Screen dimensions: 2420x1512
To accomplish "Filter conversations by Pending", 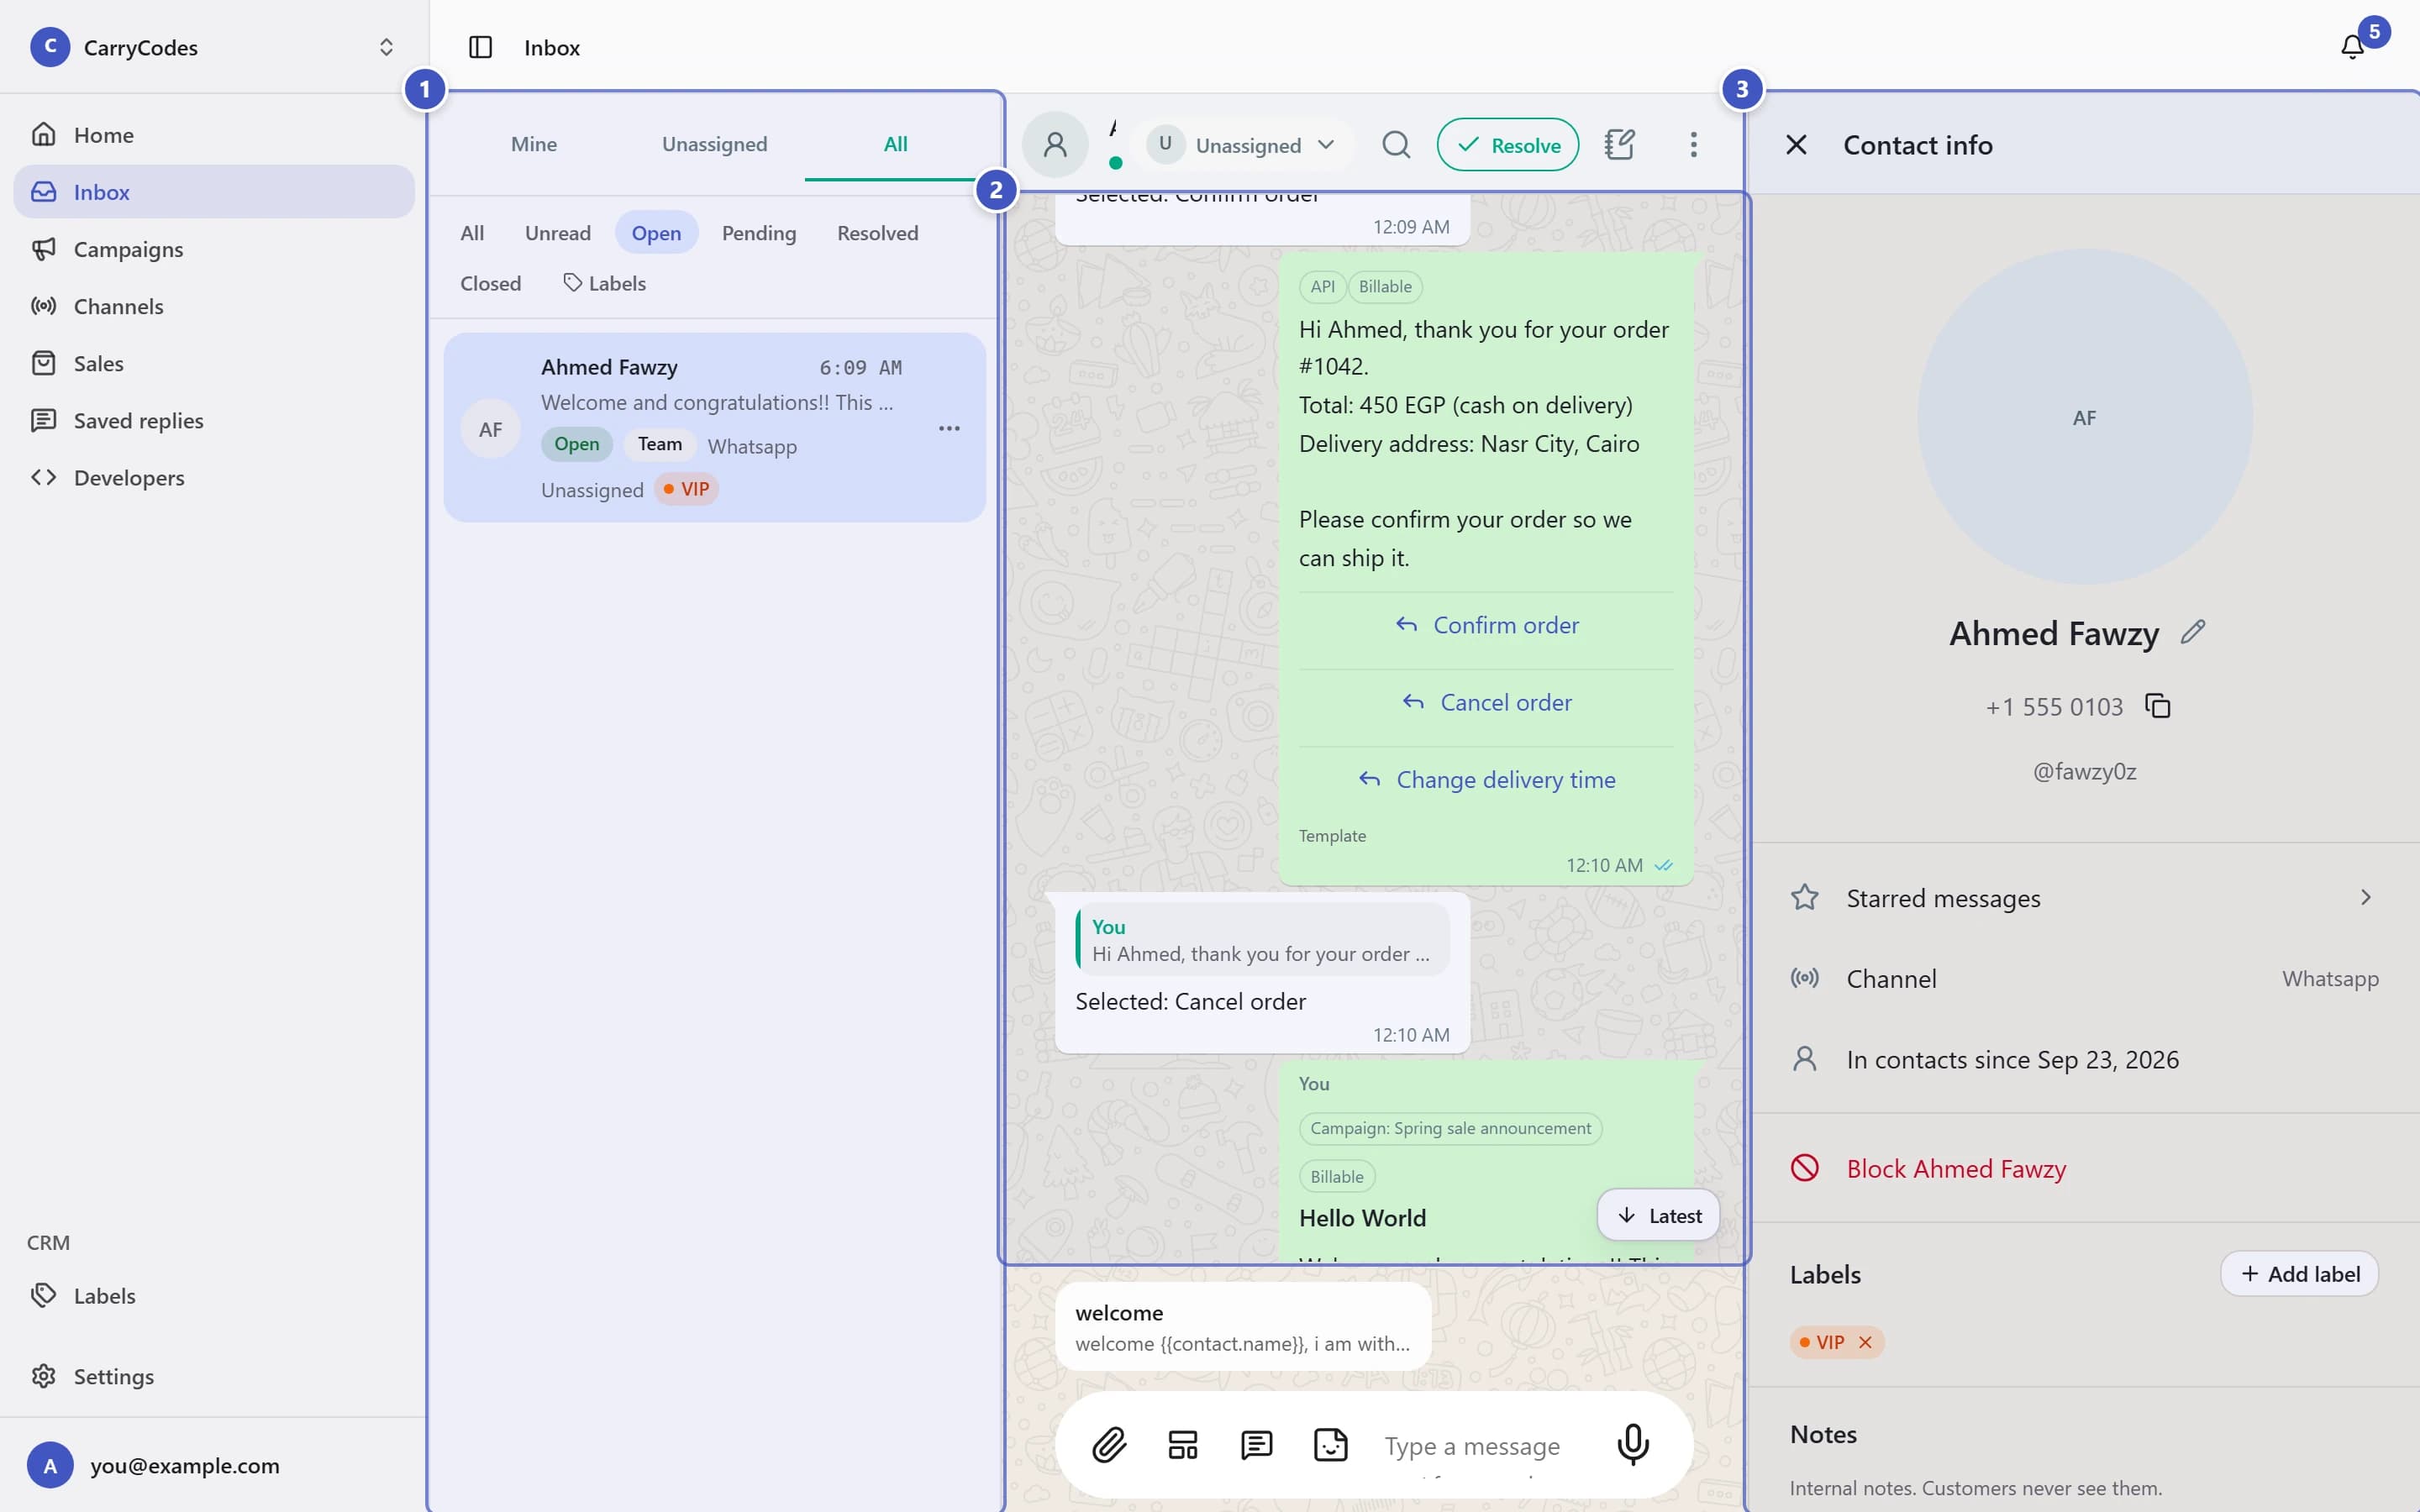I will point(759,233).
